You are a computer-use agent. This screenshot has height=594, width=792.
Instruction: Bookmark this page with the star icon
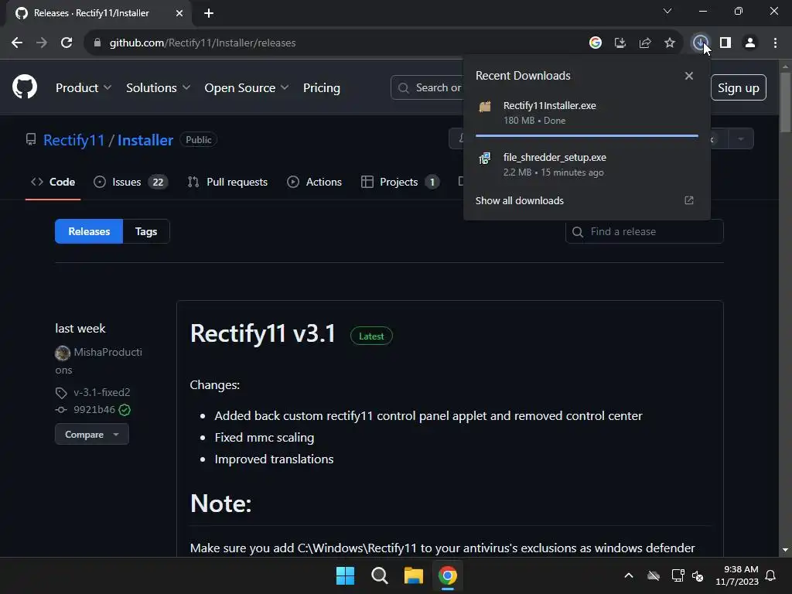[x=670, y=43]
